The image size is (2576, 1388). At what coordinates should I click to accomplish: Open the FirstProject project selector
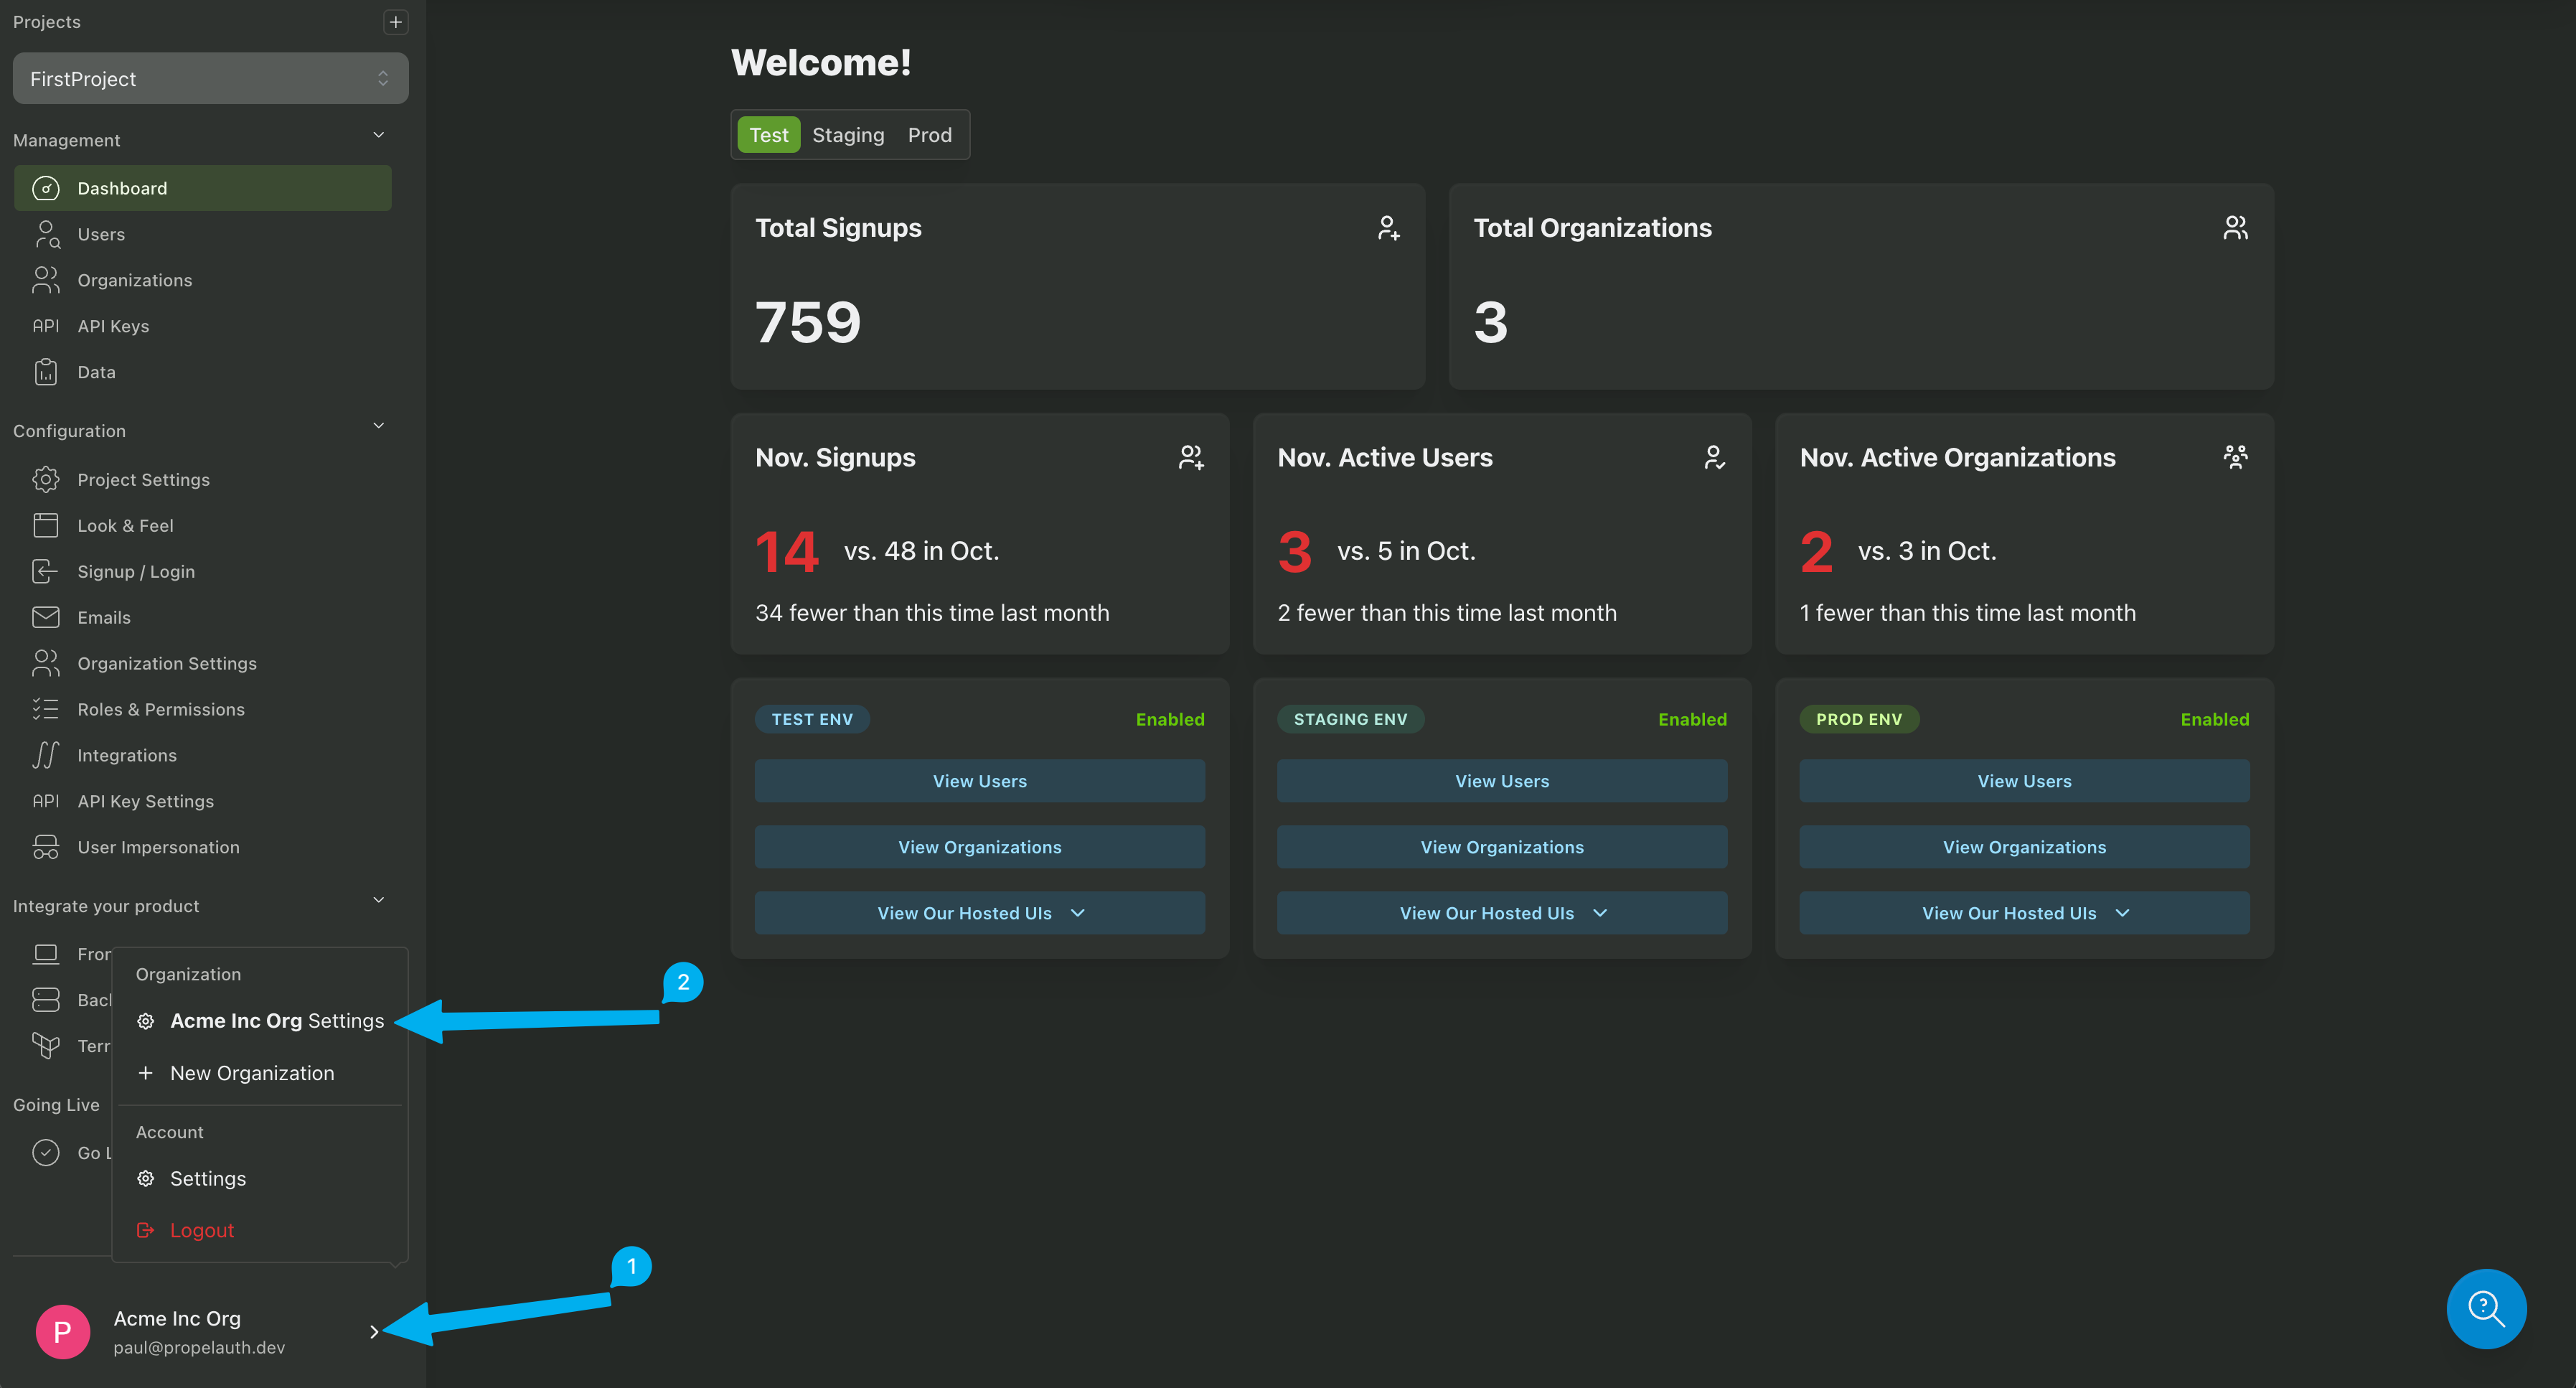[210, 78]
